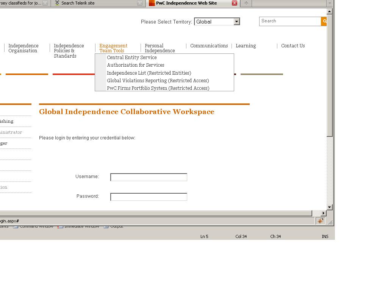Close the PwC Independence Web Site tab
This screenshot has width=388, height=291.
(234, 3)
